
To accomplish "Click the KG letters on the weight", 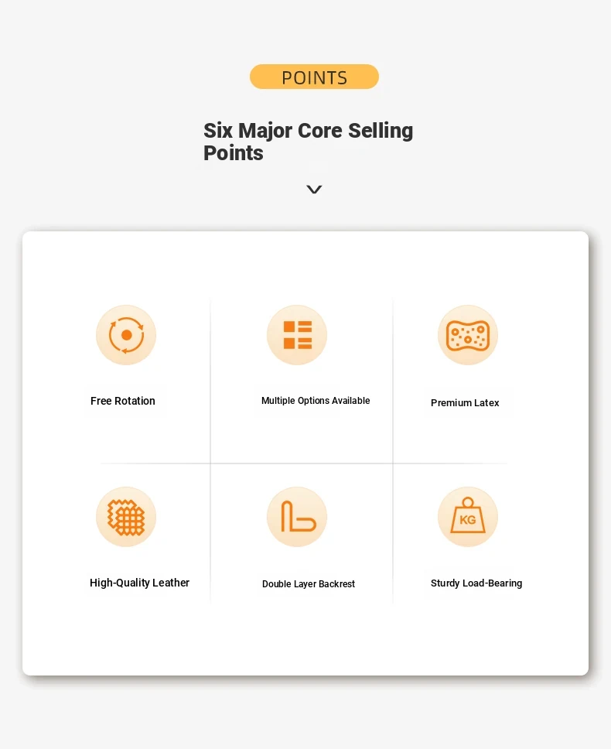I will click(468, 520).
